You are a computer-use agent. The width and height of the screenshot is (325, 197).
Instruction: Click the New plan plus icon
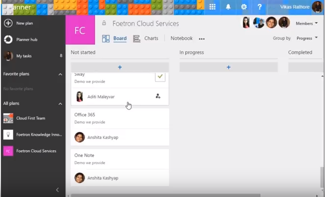pyautogui.click(x=8, y=23)
